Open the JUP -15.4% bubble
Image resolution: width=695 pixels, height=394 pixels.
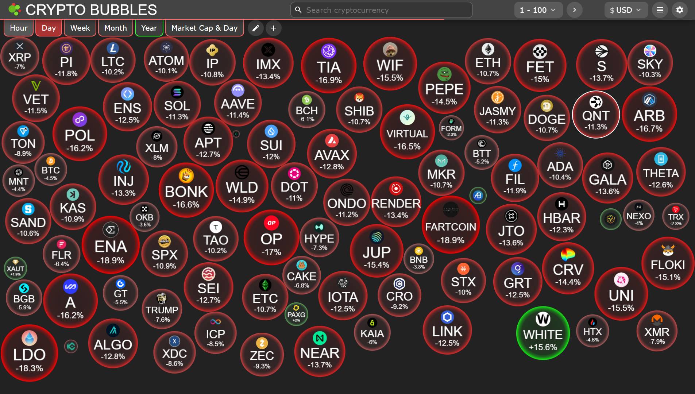377,251
